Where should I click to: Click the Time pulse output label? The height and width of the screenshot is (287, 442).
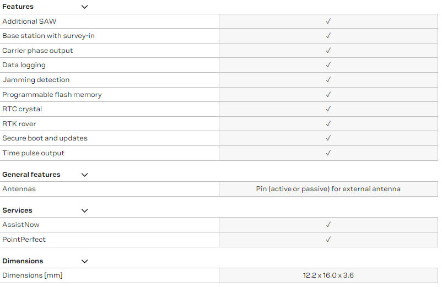pos(33,153)
